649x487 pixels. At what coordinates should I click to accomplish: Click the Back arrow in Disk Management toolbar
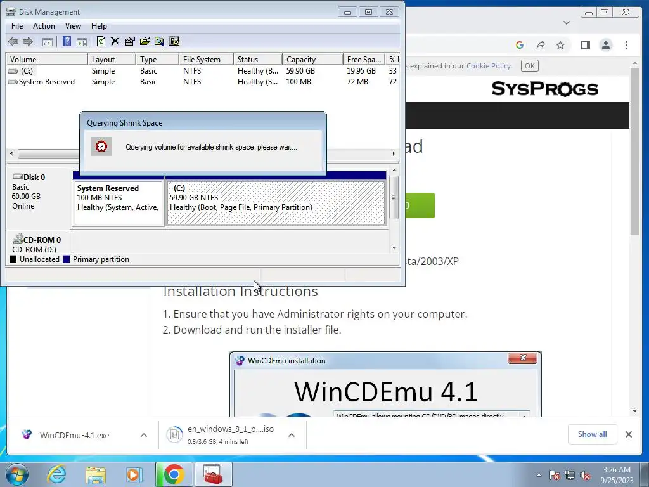pos(13,41)
